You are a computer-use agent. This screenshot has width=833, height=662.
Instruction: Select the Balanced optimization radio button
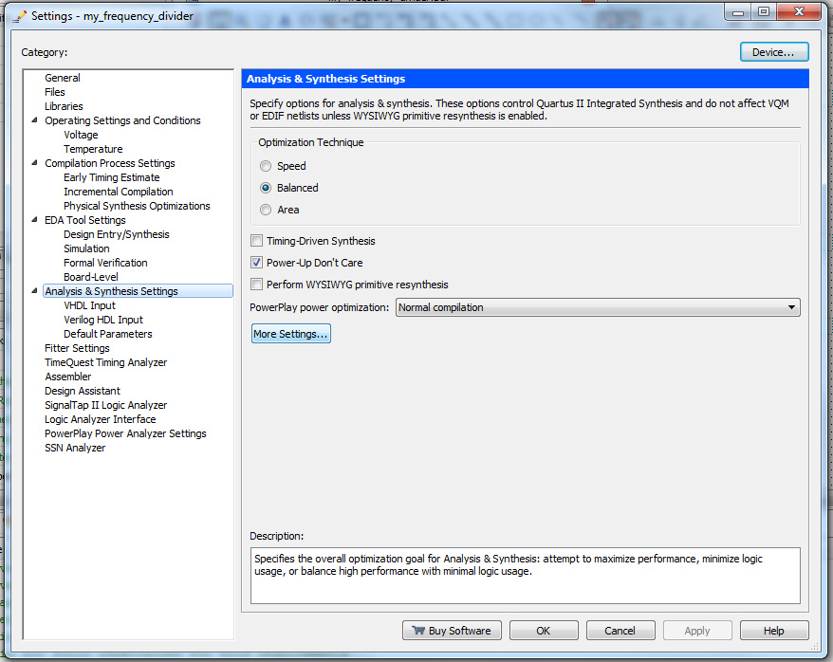coord(266,188)
